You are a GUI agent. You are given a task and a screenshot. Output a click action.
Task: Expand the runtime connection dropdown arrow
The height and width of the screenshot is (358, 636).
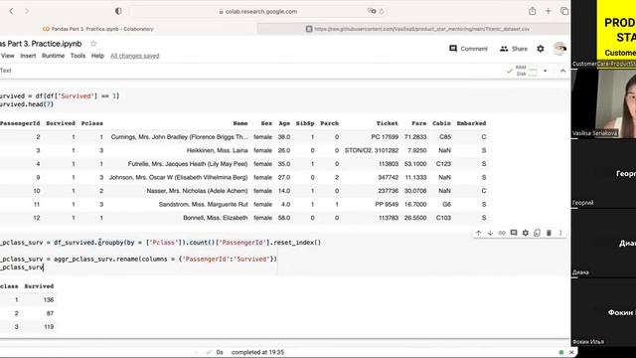point(546,71)
